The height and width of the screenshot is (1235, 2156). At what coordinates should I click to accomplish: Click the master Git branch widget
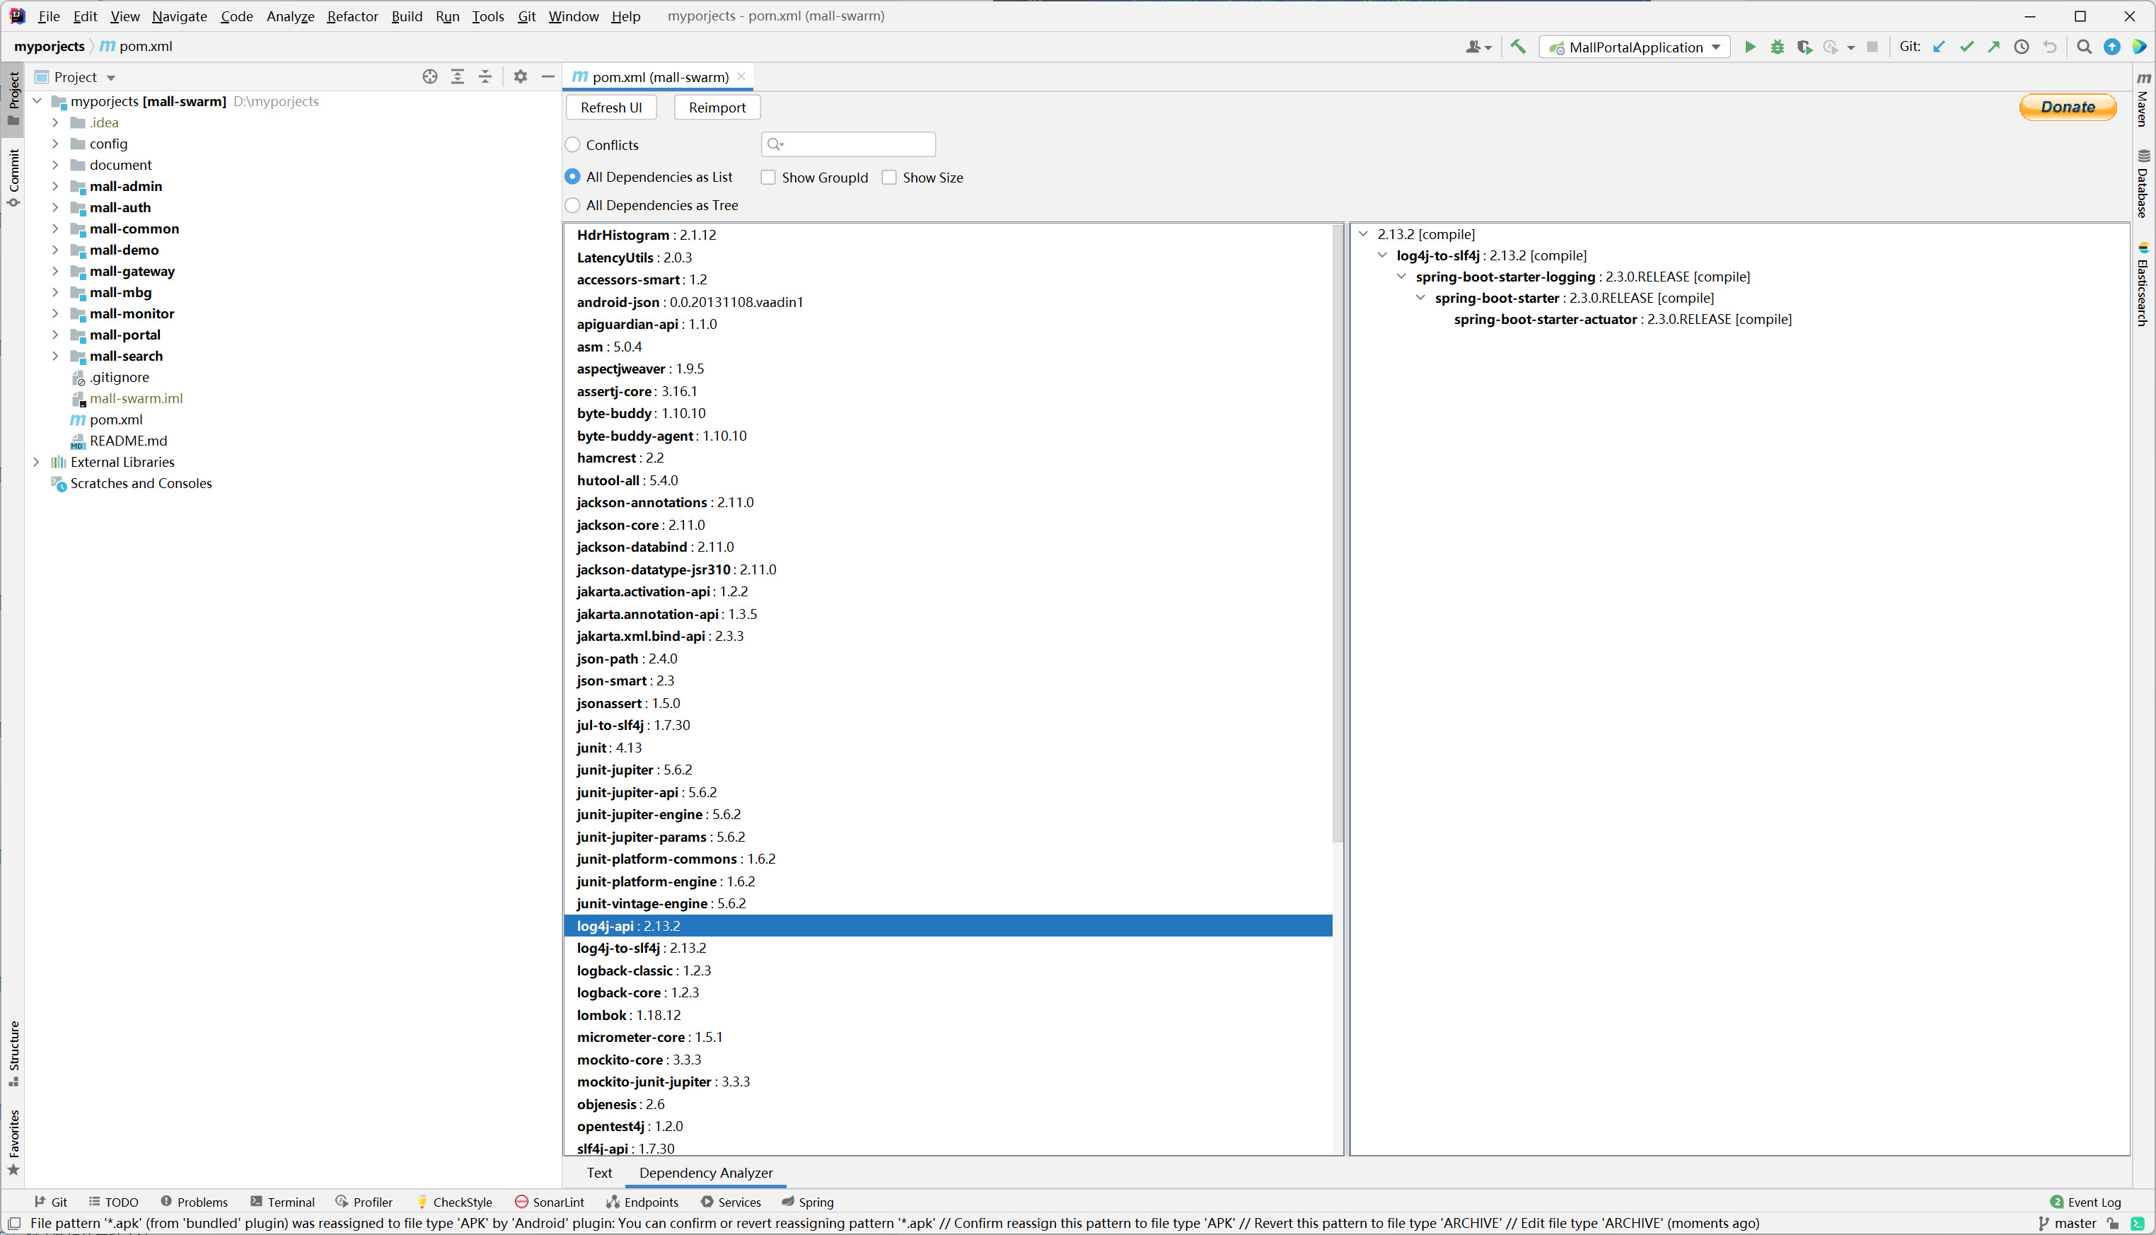click(2068, 1223)
